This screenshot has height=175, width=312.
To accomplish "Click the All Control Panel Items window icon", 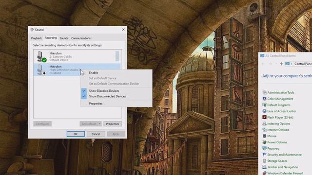I will [262, 56].
